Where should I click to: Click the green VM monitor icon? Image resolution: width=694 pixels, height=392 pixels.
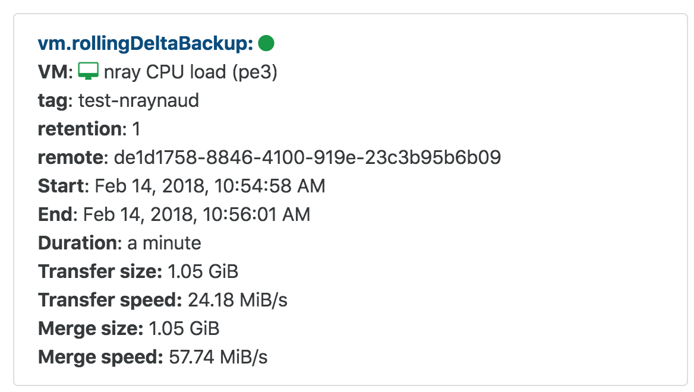(x=88, y=71)
